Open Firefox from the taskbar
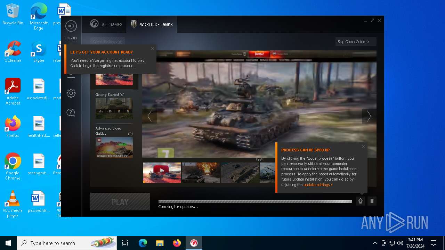Image resolution: width=445 pixels, height=250 pixels. (177, 243)
